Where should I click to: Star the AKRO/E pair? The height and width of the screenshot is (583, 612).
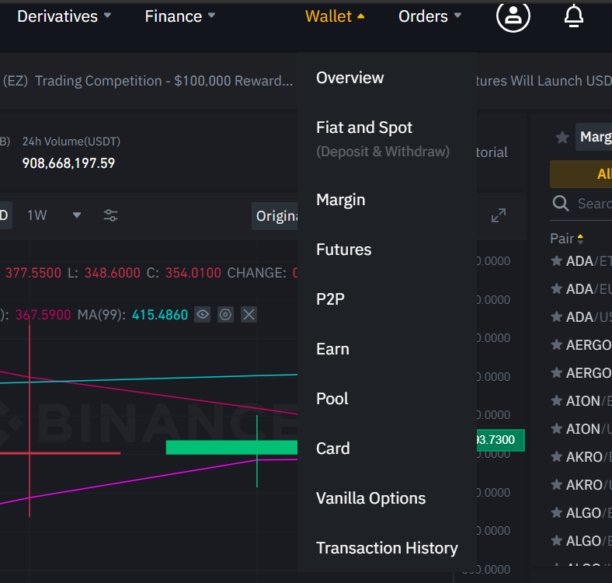(557, 456)
